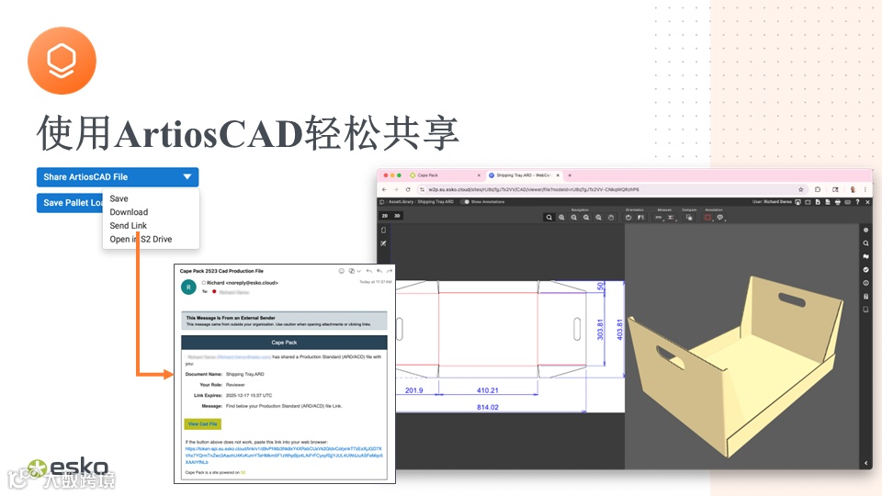Click sender avatar R in the email
The image size is (882, 496).
click(x=188, y=287)
